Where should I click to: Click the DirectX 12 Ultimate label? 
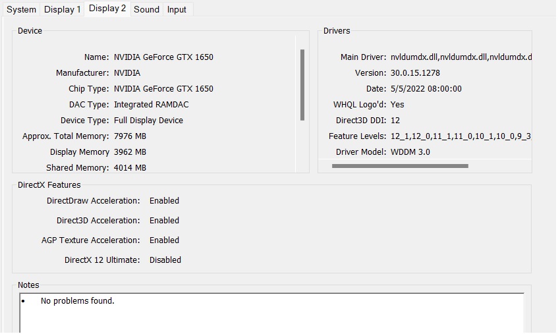(102, 260)
